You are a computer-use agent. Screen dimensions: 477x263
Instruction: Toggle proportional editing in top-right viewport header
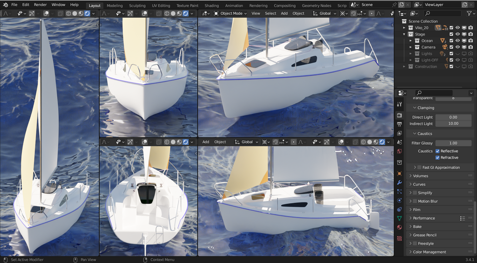pyautogui.click(x=372, y=13)
